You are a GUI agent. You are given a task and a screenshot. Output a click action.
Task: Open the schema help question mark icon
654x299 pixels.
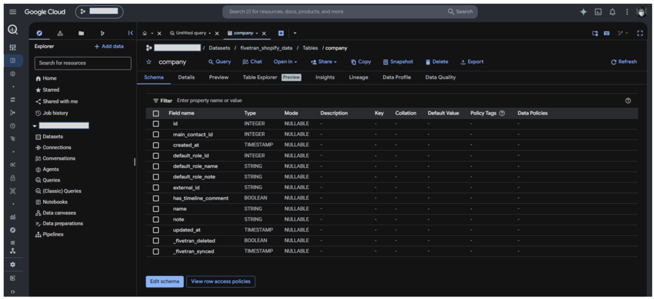point(628,100)
